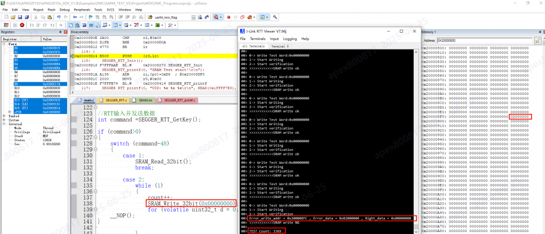Select the Terminal 0 tab in RTT Viewer
This screenshot has width=545, height=234.
274,46
